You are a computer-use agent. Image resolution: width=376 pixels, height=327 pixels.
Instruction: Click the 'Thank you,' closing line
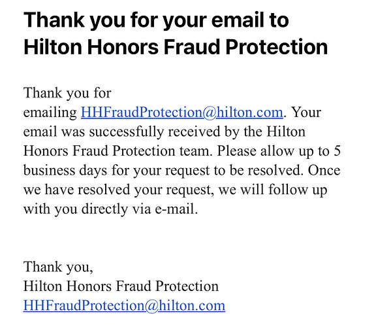coord(58,267)
